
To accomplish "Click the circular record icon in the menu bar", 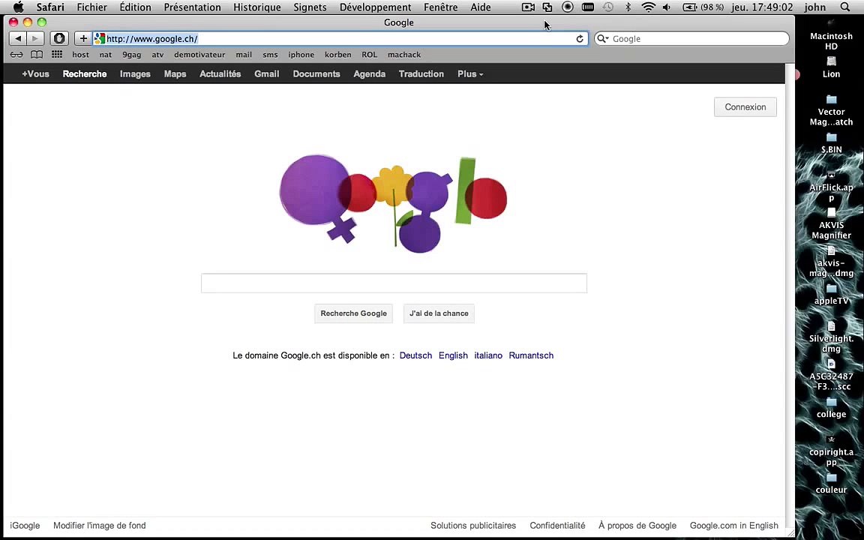I will tap(568, 7).
